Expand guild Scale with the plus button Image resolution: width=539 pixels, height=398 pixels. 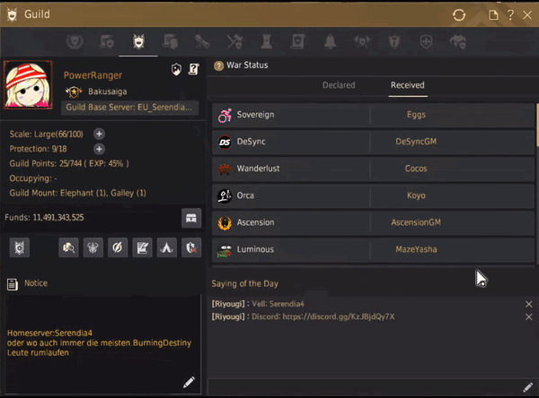click(99, 134)
